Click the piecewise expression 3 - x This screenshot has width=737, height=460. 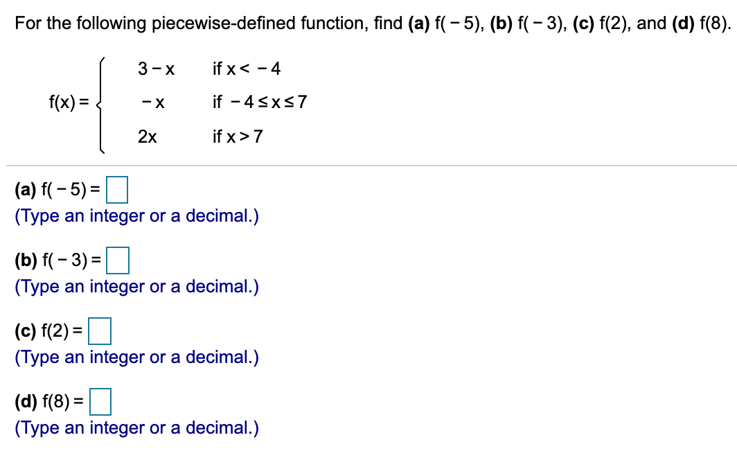coord(157,69)
